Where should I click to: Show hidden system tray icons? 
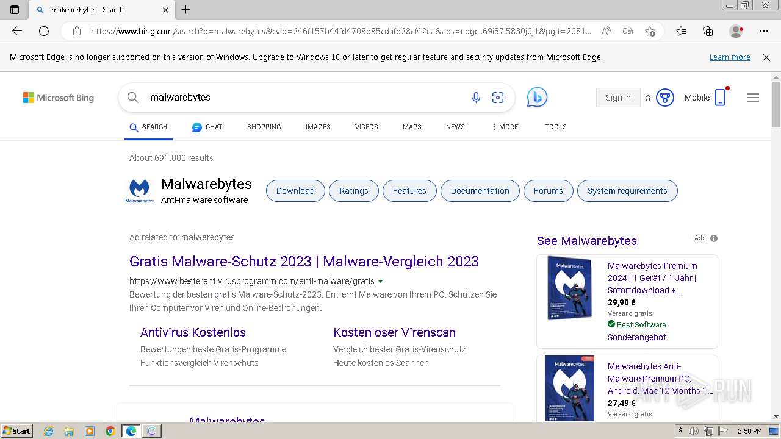pyautogui.click(x=680, y=431)
